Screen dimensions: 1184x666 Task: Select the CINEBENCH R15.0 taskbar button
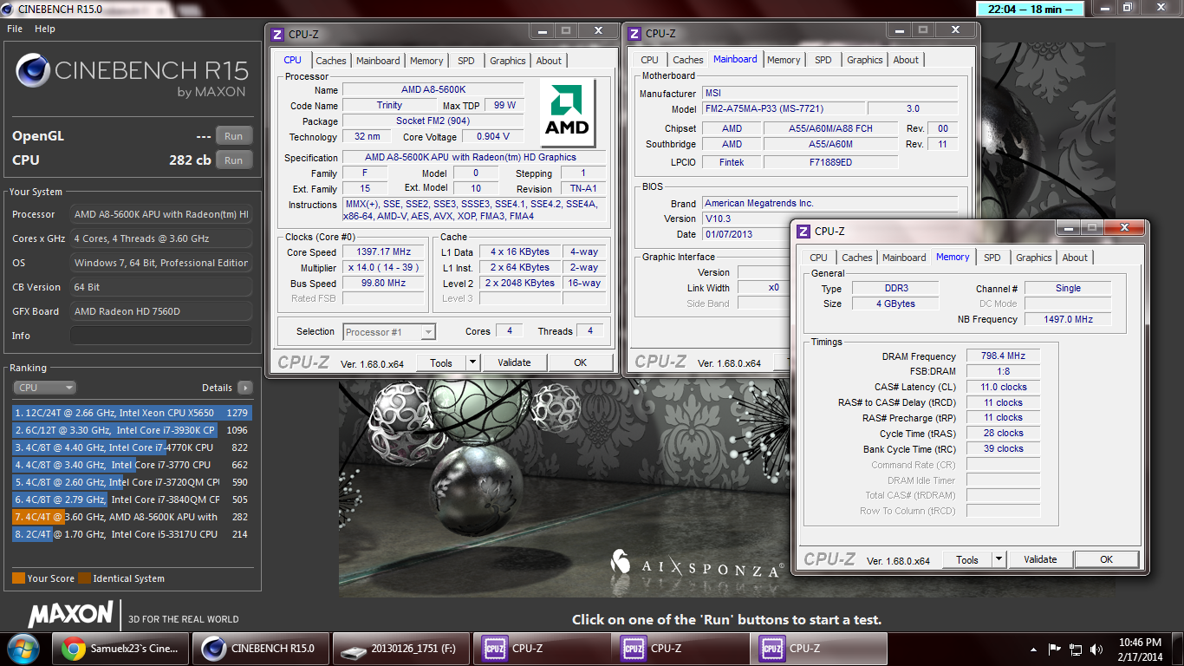(261, 648)
